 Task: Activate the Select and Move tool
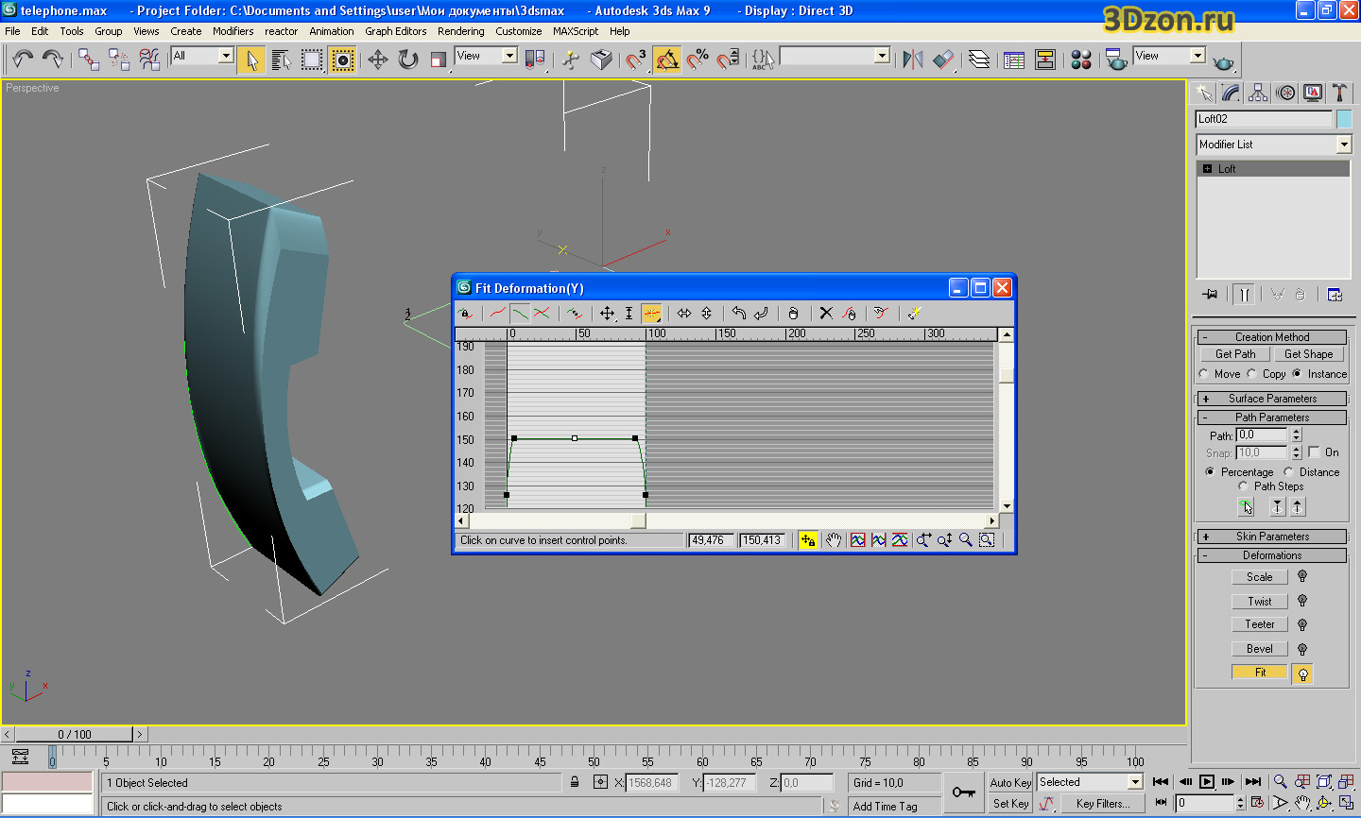pos(378,60)
